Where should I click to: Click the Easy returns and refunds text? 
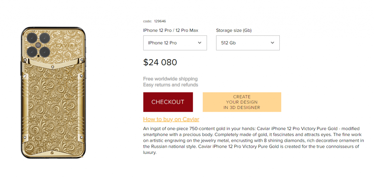[171, 85]
